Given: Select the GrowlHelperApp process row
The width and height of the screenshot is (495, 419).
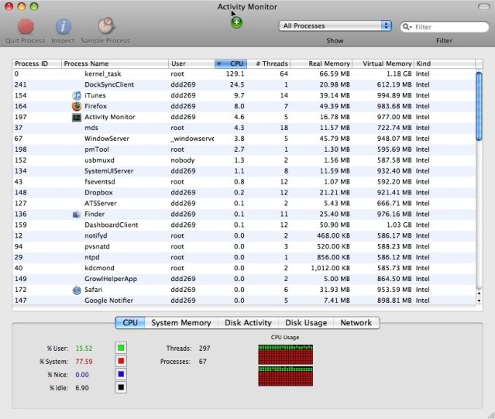Looking at the screenshot, I should (244, 279).
